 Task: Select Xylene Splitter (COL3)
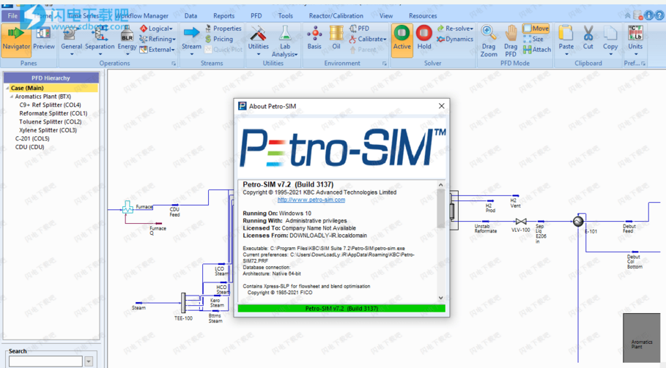pos(48,130)
